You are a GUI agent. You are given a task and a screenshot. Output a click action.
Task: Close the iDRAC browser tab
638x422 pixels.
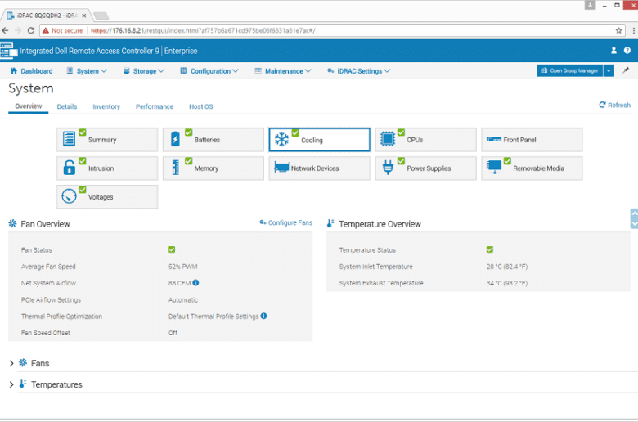pos(83,16)
